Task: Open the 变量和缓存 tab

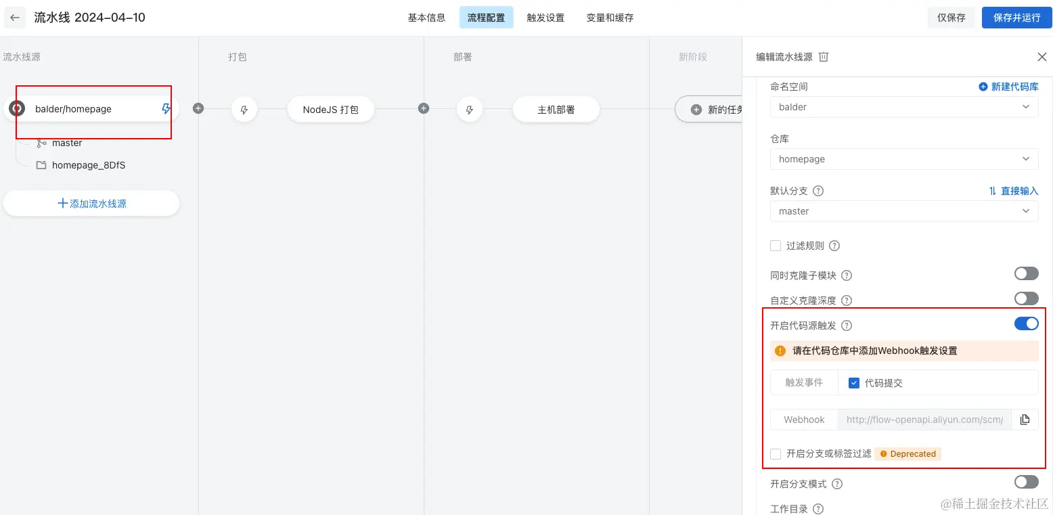Action: 610,18
